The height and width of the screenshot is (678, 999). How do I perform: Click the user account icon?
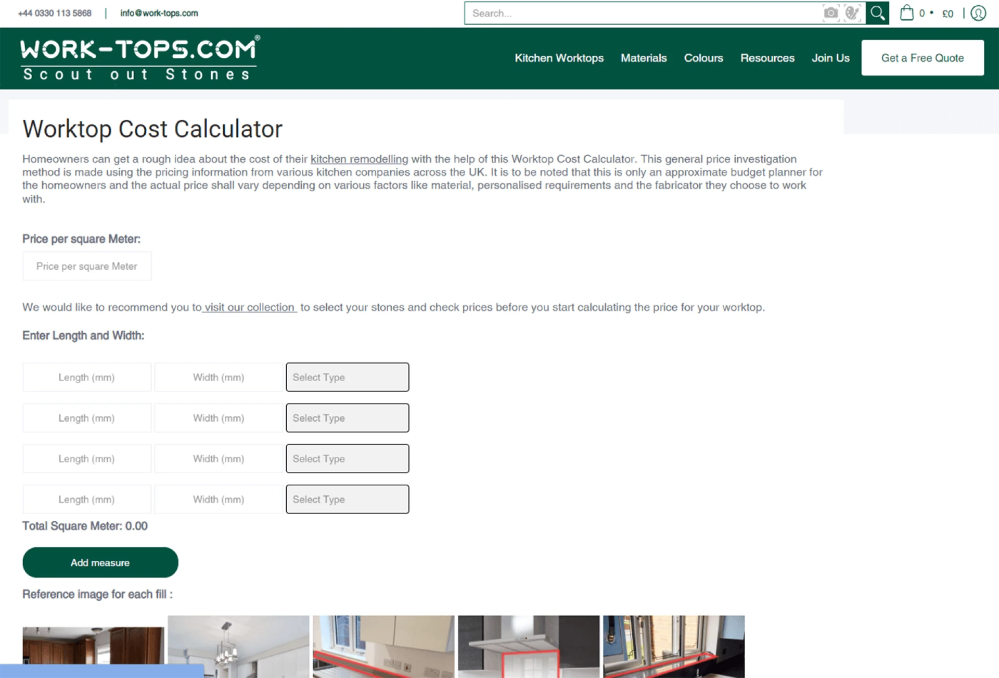tap(978, 13)
